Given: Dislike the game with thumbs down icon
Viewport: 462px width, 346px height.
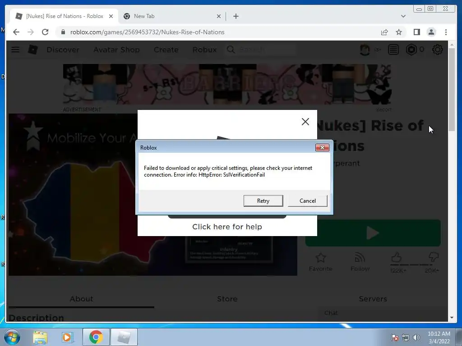Looking at the screenshot, I should 434,258.
